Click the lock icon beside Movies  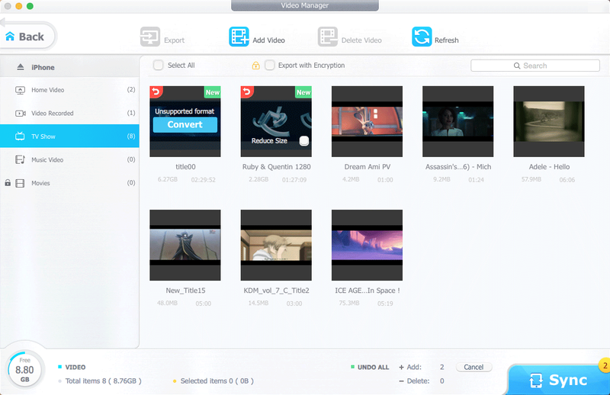click(8, 182)
